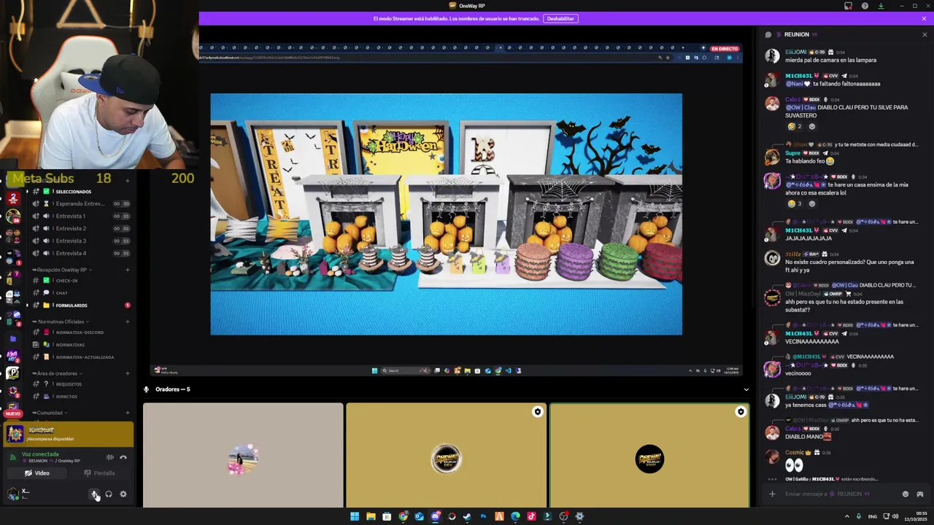This screenshot has width=934, height=525.
Task: Join the Entrevista 4 voice channel
Action: 80,253
